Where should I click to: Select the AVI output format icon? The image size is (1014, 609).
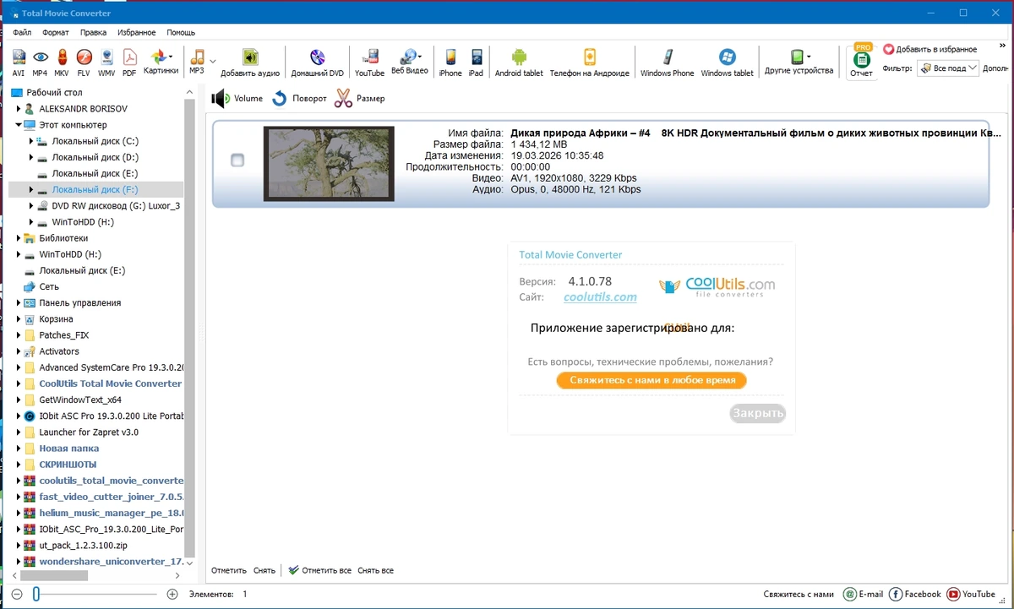[19, 63]
